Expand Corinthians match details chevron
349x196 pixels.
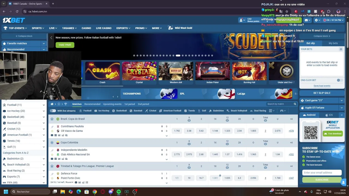(167, 136)
